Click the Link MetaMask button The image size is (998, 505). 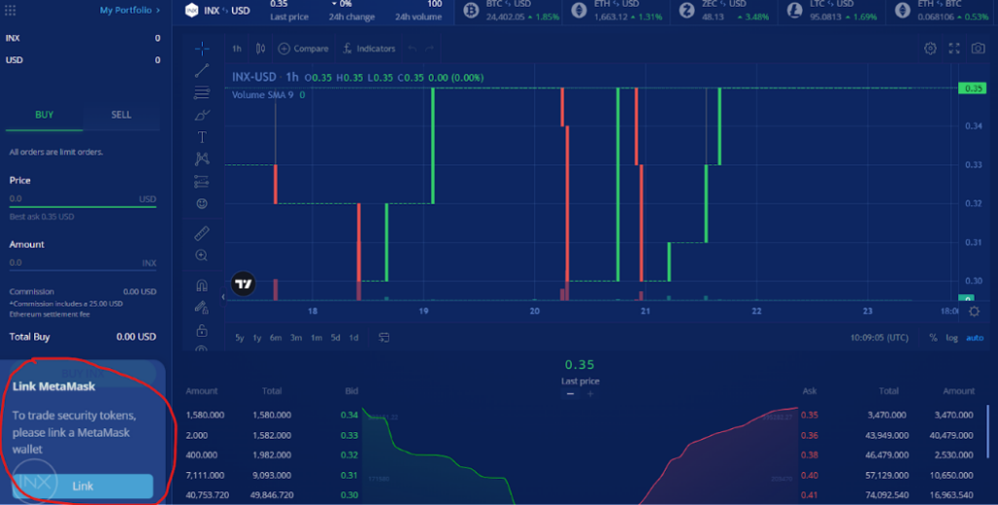[x=83, y=486]
